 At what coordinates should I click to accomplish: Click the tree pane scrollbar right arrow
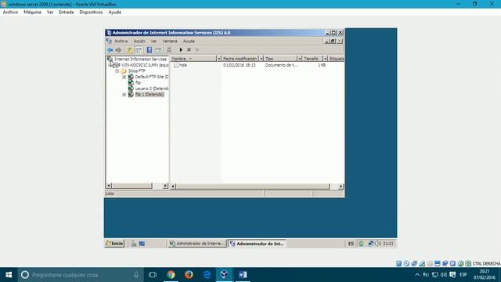click(165, 186)
